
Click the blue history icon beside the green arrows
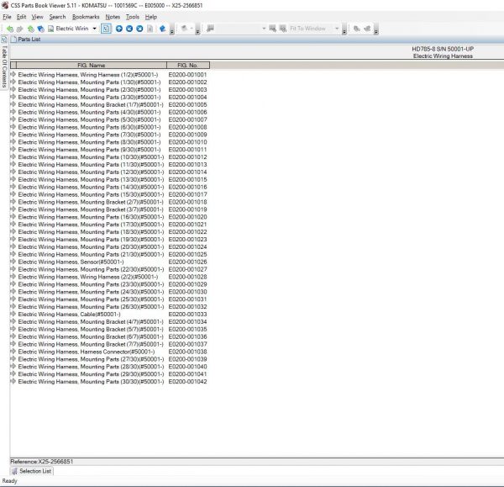40,29
